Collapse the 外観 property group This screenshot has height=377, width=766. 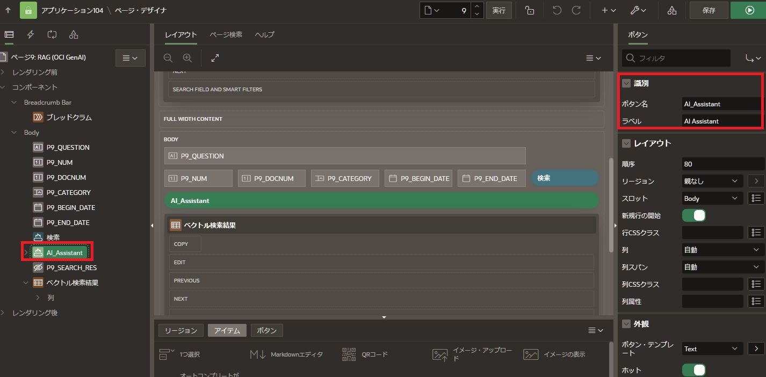(626, 324)
